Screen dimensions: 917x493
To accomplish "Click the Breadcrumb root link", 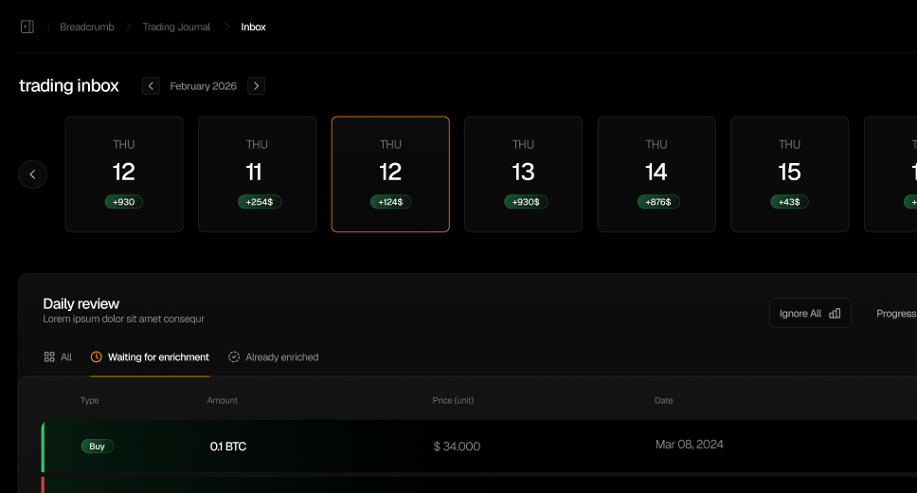I will [x=87, y=27].
